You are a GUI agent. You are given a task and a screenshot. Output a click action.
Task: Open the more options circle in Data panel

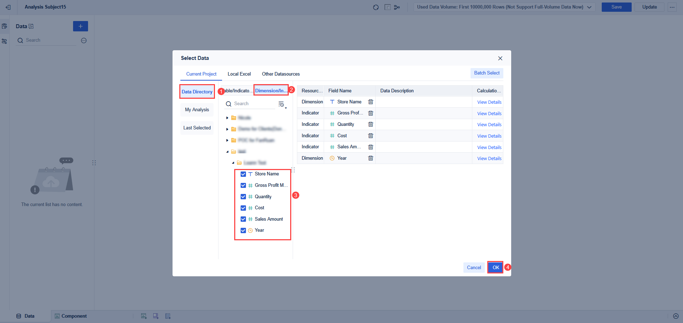point(84,41)
